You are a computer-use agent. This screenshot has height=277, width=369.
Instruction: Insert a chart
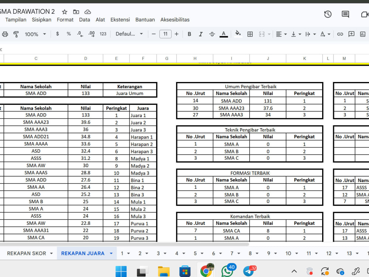pyautogui.click(x=363, y=34)
